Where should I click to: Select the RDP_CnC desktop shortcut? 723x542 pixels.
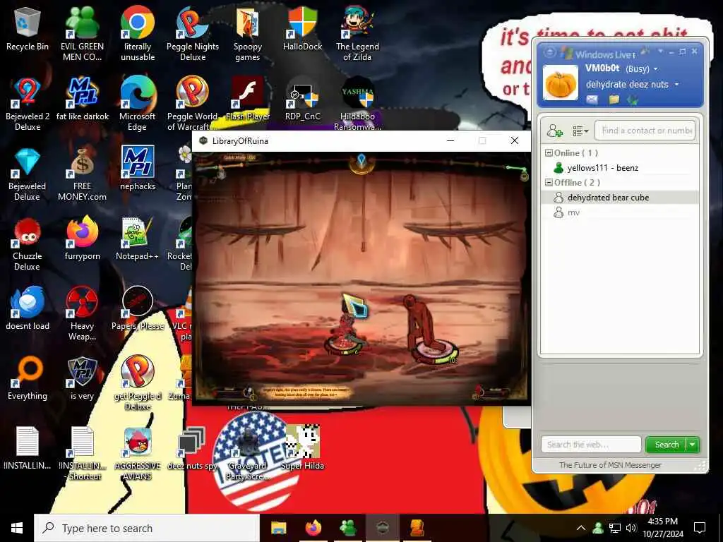click(x=302, y=99)
